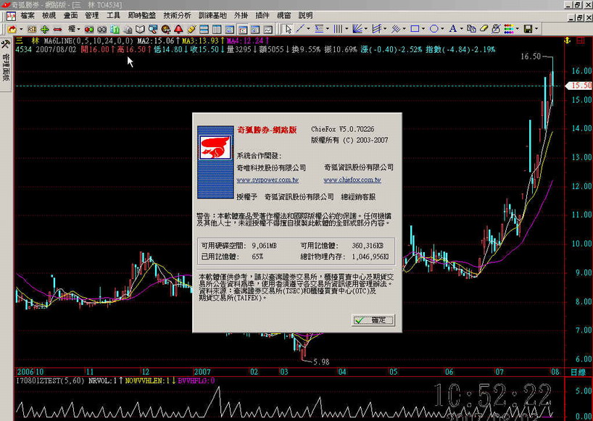Viewport: 593px width, 421px height.
Task: Click the 日線 period label
Action: point(579,372)
